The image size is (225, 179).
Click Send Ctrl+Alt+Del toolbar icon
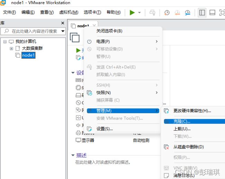coord(152,12)
